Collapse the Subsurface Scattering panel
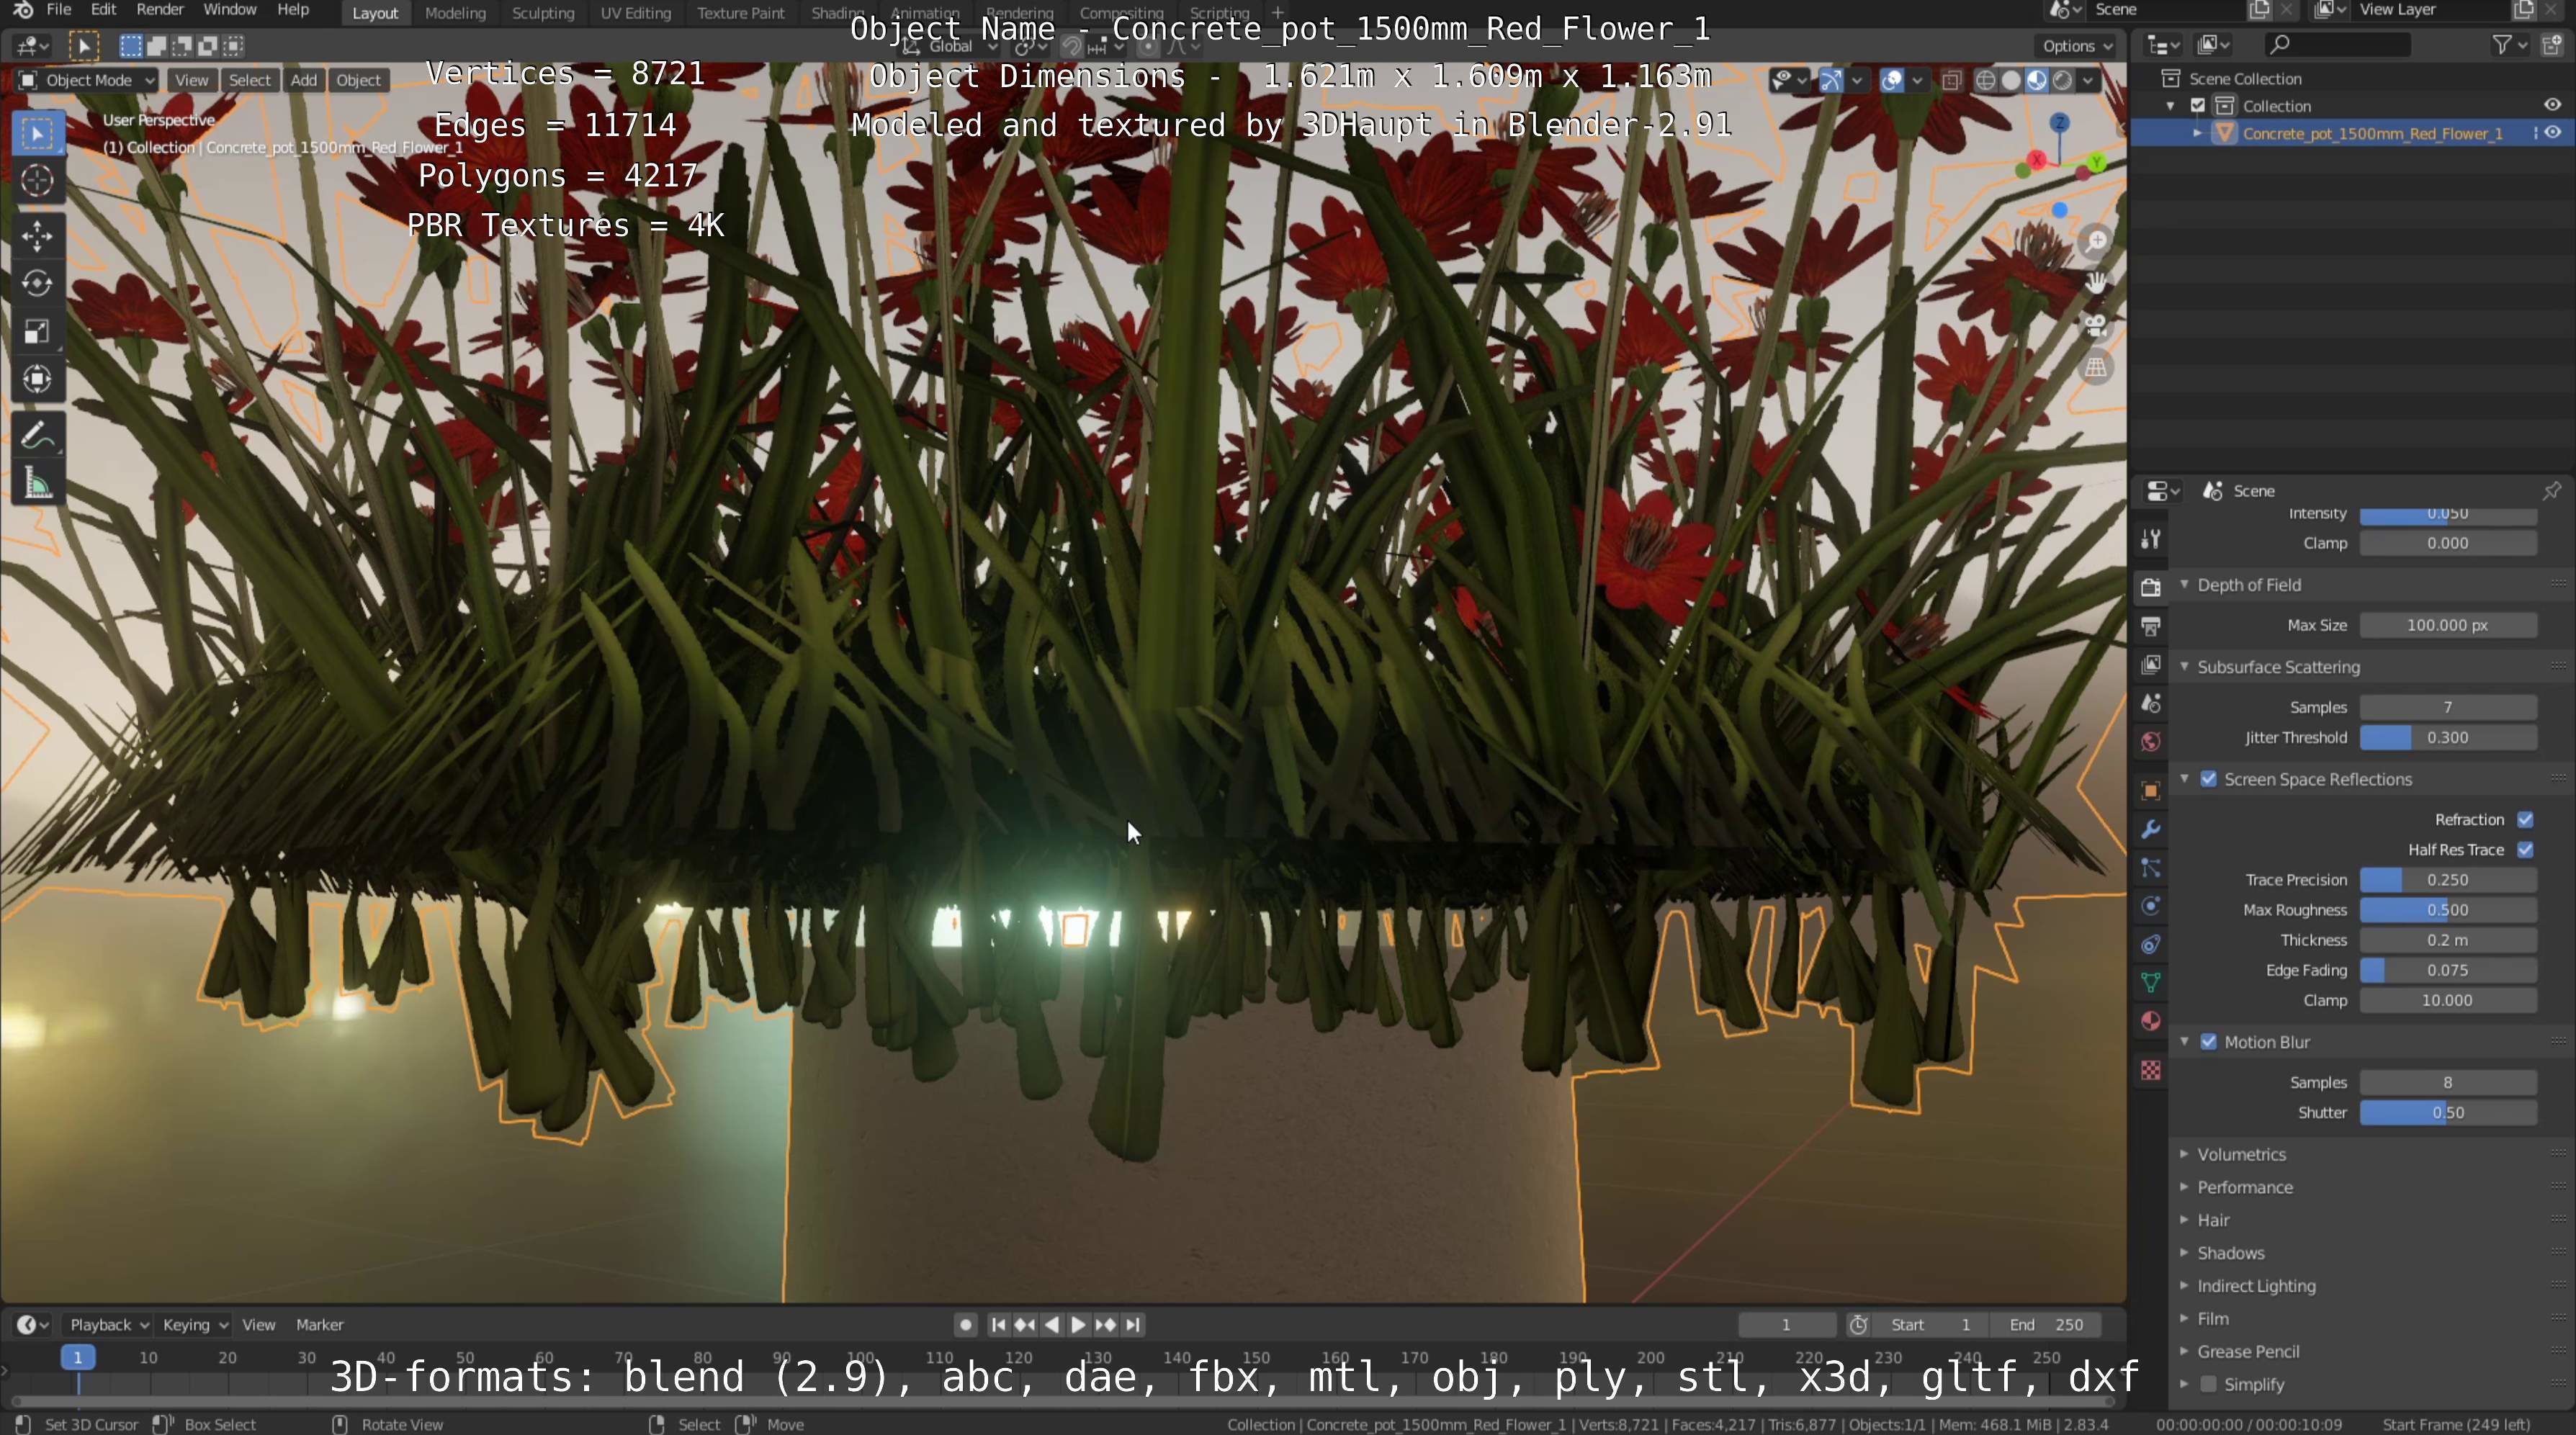The height and width of the screenshot is (1435, 2576). (x=2278, y=667)
